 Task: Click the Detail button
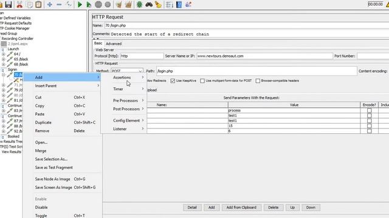coord(192,207)
